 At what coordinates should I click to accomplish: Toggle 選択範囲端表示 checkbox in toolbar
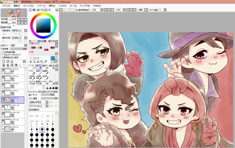pyautogui.click(x=77, y=10)
